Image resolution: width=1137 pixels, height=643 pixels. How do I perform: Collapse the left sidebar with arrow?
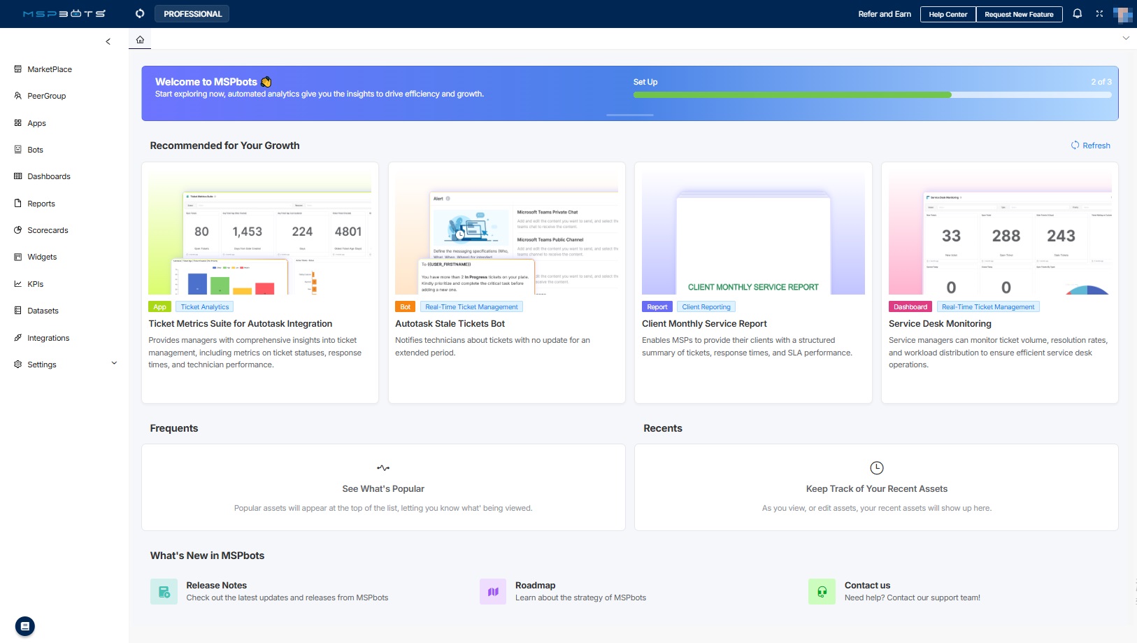pyautogui.click(x=108, y=41)
